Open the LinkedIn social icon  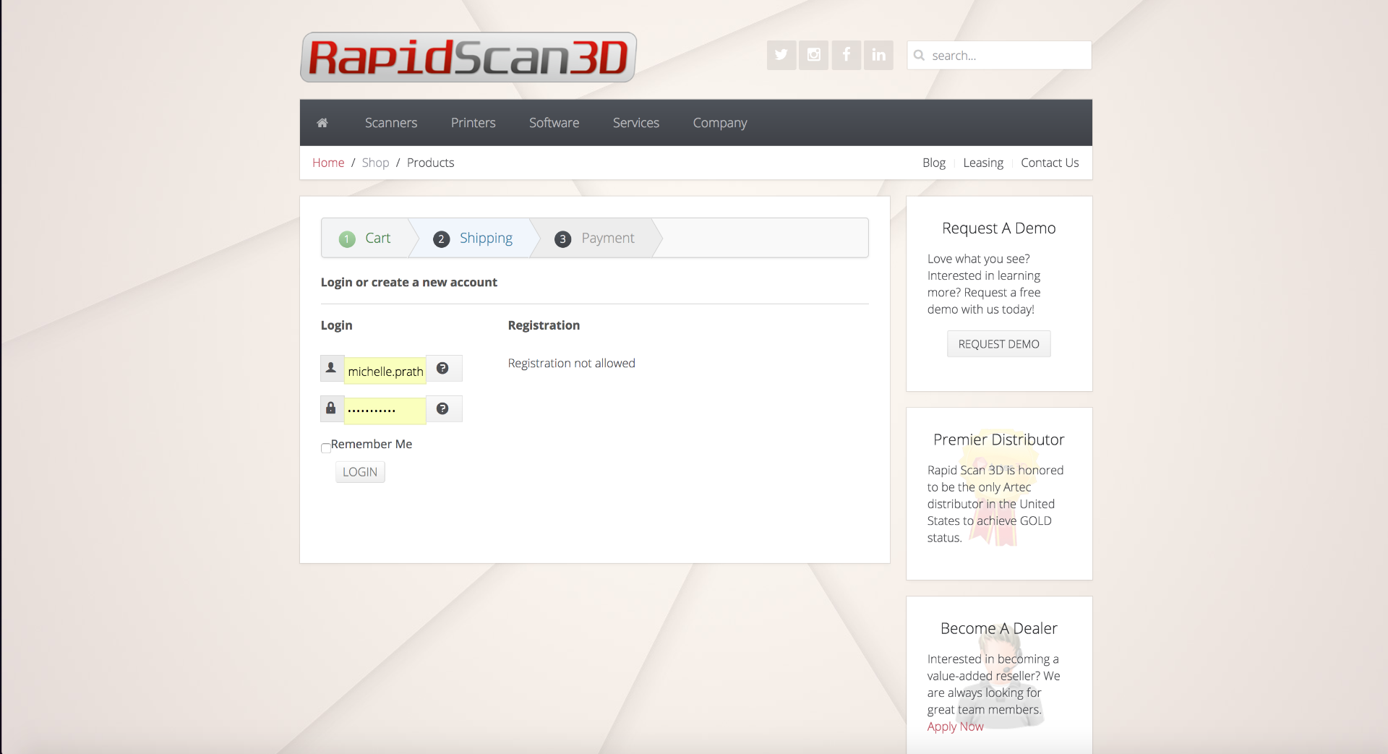pos(879,55)
